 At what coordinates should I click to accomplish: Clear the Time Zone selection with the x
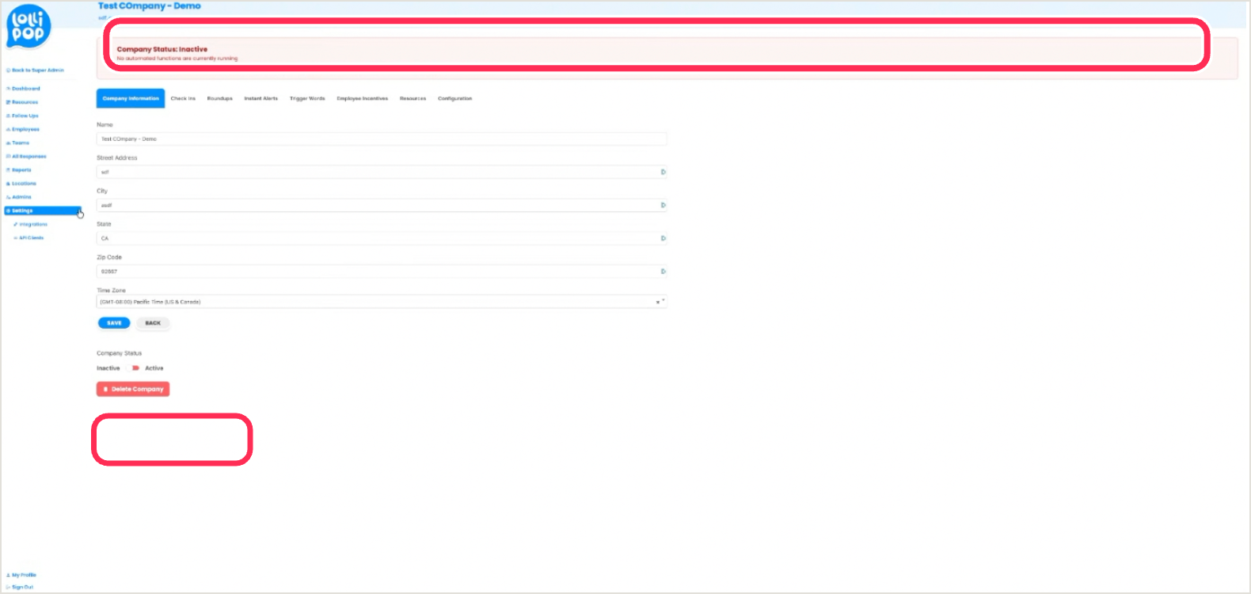(657, 302)
